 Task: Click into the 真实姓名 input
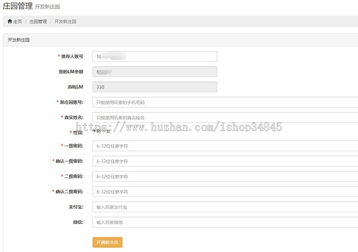(x=225, y=117)
